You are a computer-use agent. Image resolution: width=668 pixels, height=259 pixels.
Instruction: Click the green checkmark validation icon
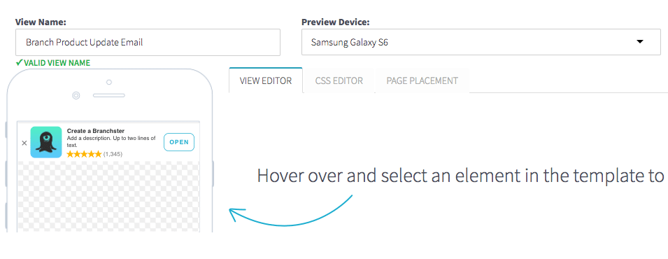19,63
